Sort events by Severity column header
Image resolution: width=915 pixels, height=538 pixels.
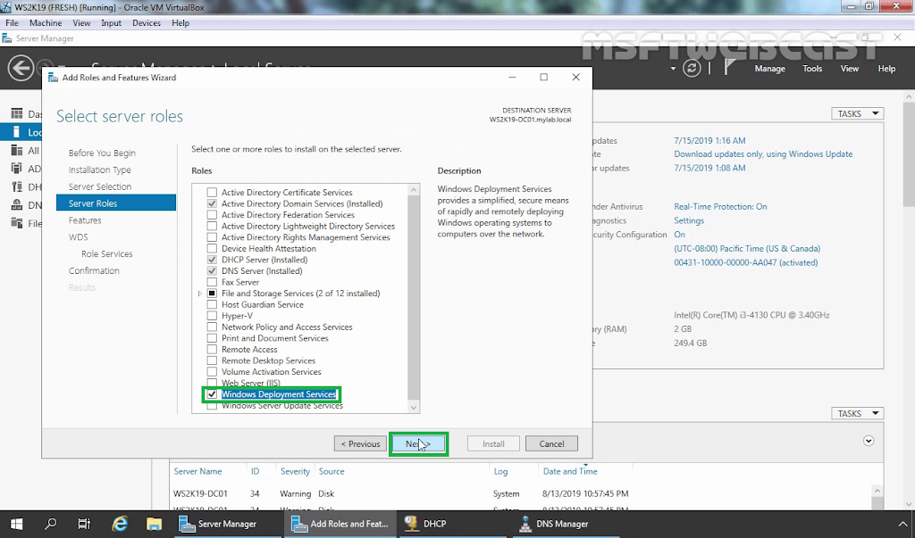tap(295, 471)
